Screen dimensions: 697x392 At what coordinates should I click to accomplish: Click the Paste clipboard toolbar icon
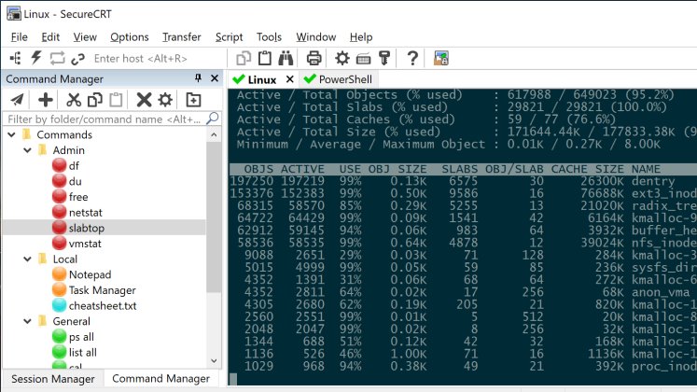265,58
